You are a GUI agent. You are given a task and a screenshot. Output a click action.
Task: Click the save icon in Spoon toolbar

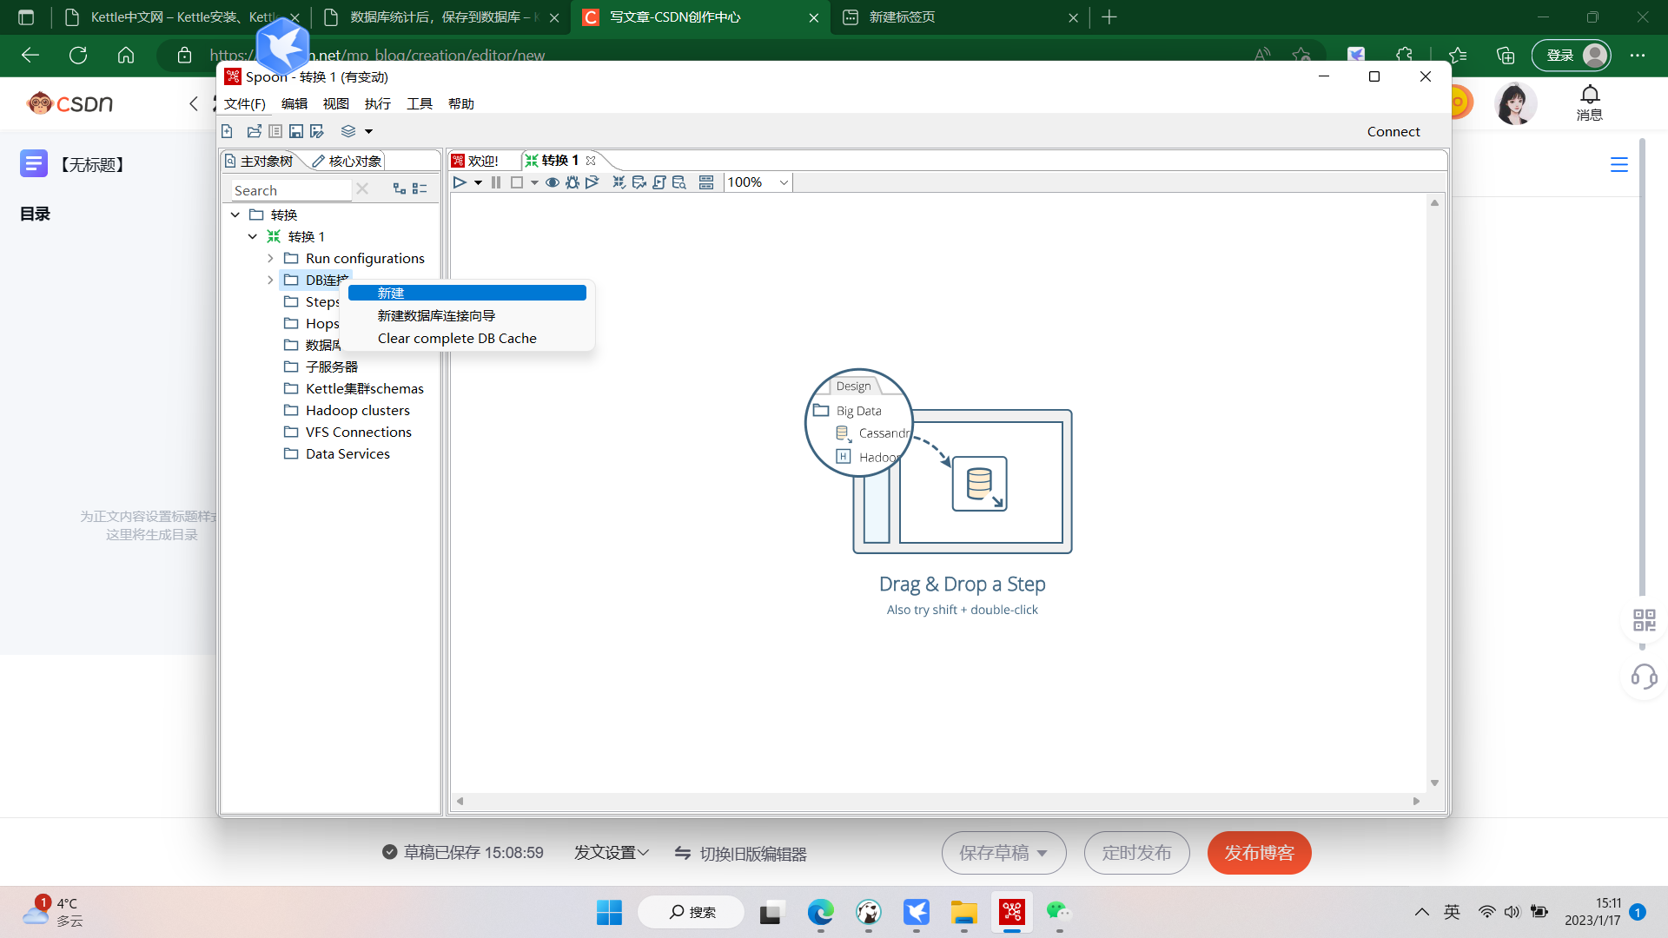[x=296, y=131]
